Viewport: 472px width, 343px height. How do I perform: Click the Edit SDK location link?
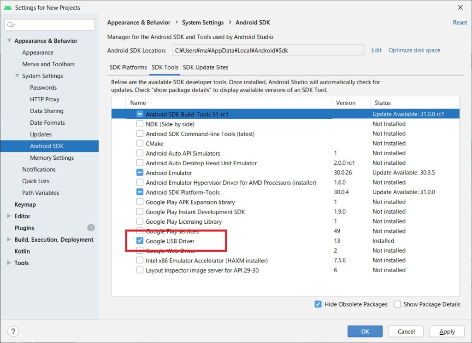pyautogui.click(x=376, y=50)
